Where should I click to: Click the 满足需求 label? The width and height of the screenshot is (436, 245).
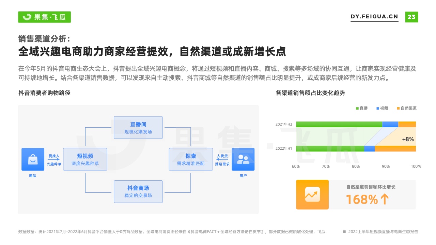[222, 164]
